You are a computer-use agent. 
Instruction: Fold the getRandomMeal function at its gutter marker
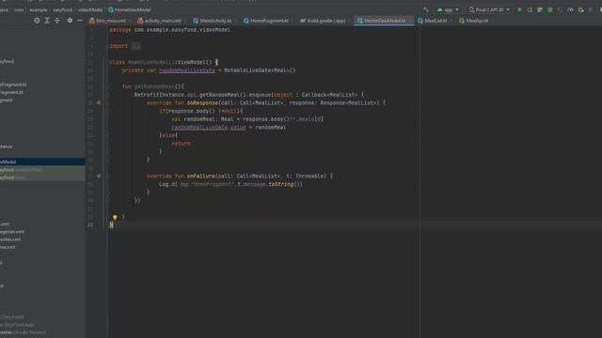107,86
